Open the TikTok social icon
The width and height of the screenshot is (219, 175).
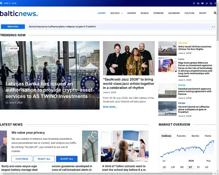[x=207, y=3]
